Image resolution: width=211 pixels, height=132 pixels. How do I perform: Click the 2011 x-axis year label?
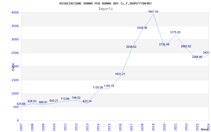65,127
